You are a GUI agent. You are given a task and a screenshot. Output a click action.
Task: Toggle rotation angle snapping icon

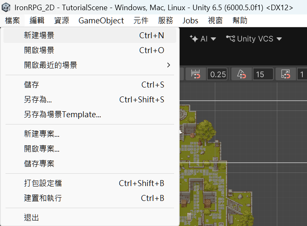coord(242,74)
